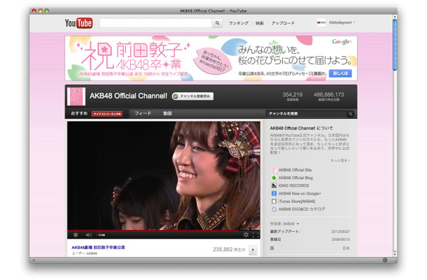Click the vertical scrollbar thumb
The height and width of the screenshot is (280, 427).
[395, 45]
